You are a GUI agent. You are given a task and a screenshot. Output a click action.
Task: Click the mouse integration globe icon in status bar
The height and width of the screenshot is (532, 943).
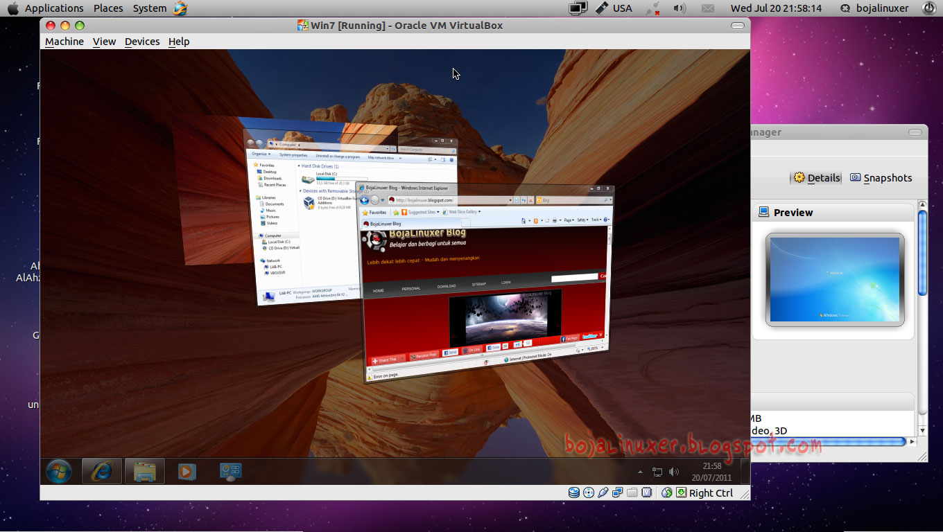(x=666, y=493)
